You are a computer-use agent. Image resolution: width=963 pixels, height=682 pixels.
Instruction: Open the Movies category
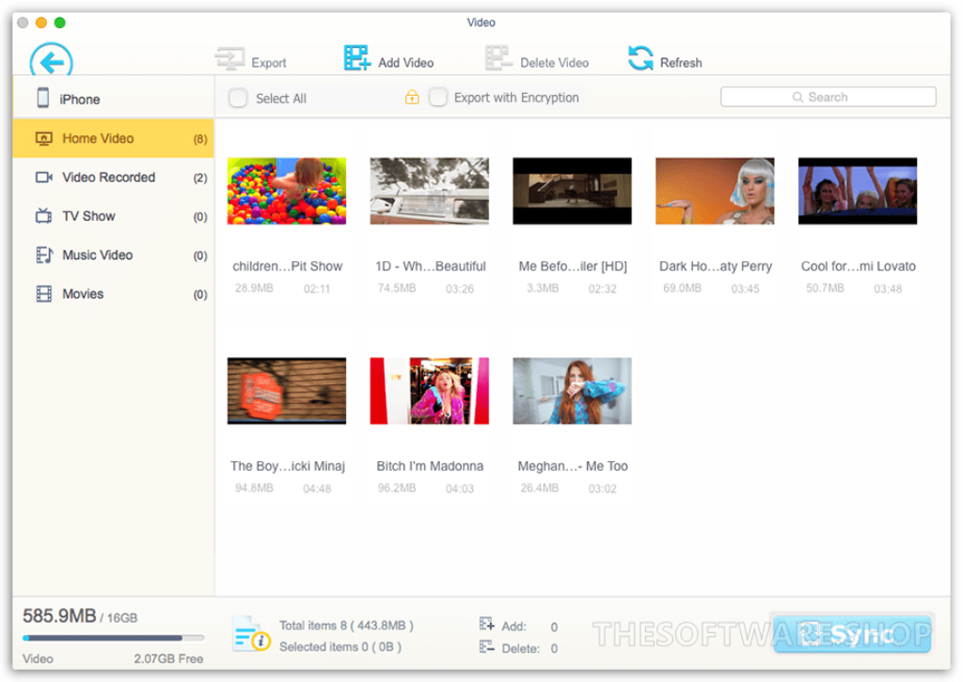[113, 294]
